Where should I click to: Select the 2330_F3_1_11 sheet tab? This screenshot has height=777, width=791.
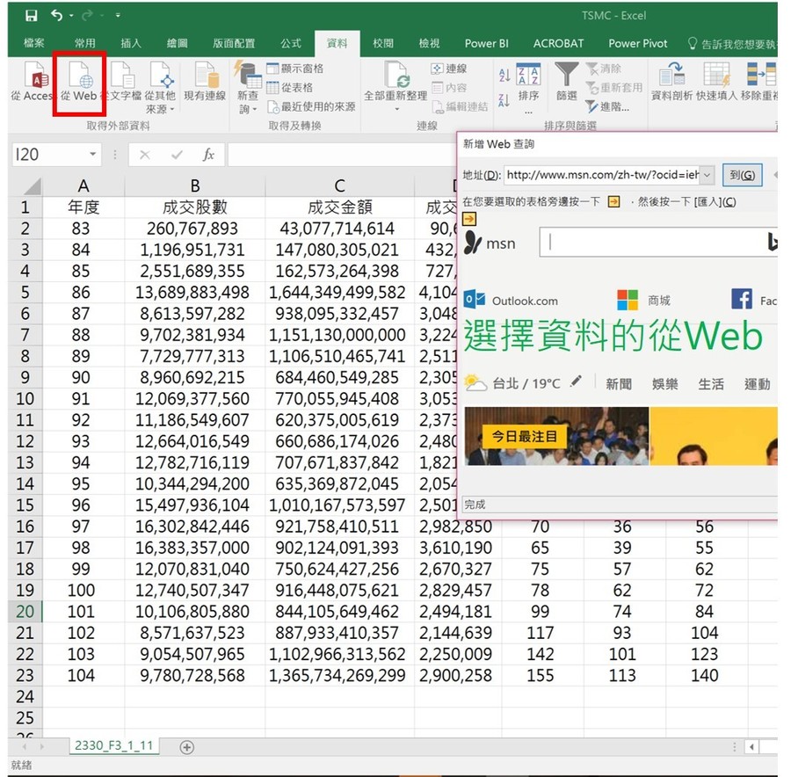click(114, 745)
